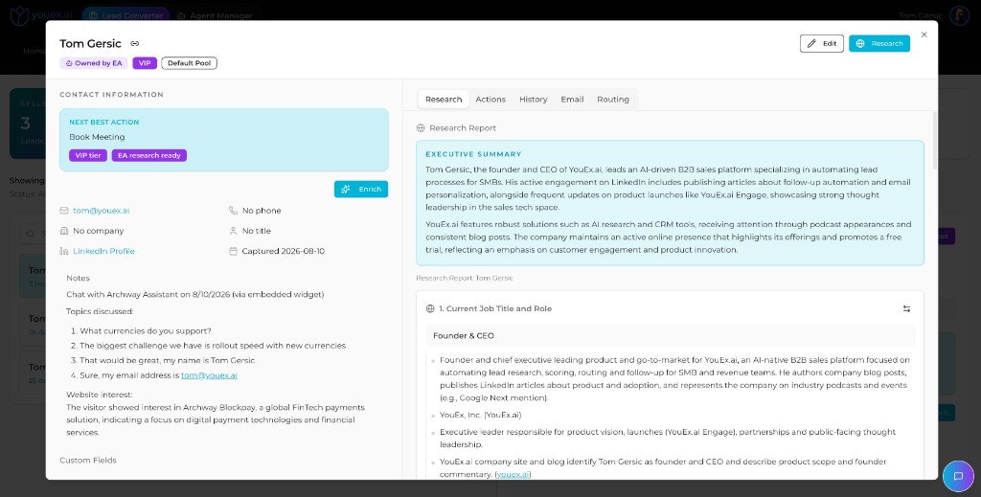
Task: Click the What currencies do you support note
Action: point(146,331)
